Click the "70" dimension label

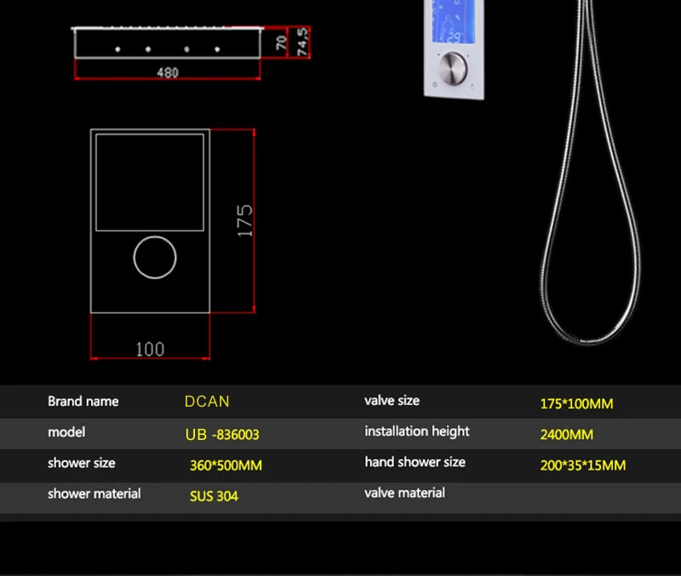pos(281,43)
